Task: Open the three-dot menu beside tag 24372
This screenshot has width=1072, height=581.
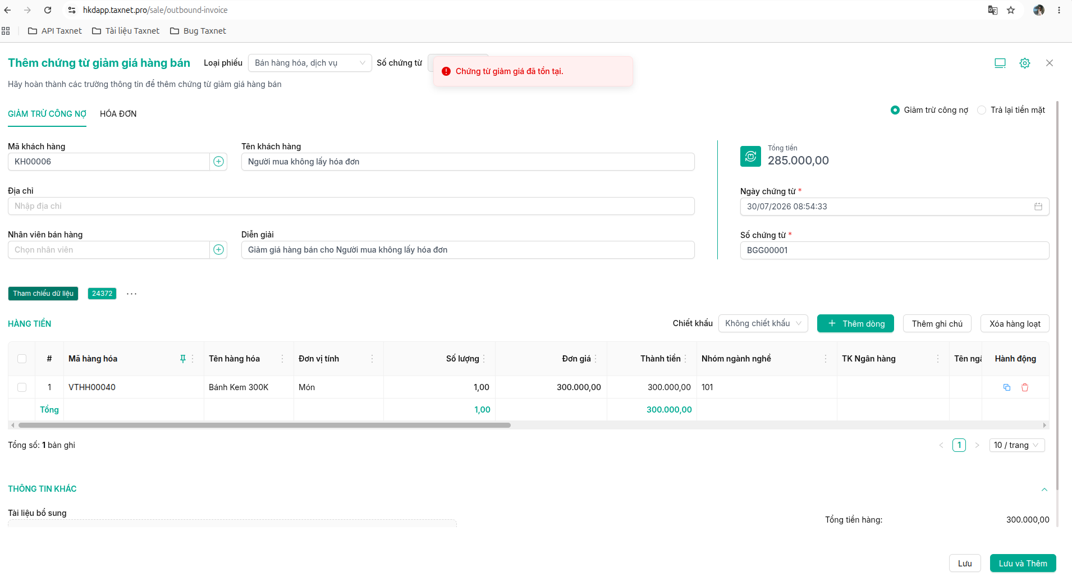Action: pos(131,294)
